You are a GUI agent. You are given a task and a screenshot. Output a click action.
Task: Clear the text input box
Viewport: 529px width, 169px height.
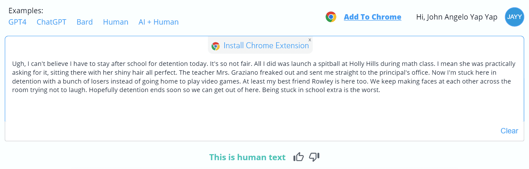pos(509,131)
